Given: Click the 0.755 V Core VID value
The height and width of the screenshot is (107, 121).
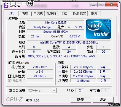Looking at the screenshot, I should click(75, 36).
